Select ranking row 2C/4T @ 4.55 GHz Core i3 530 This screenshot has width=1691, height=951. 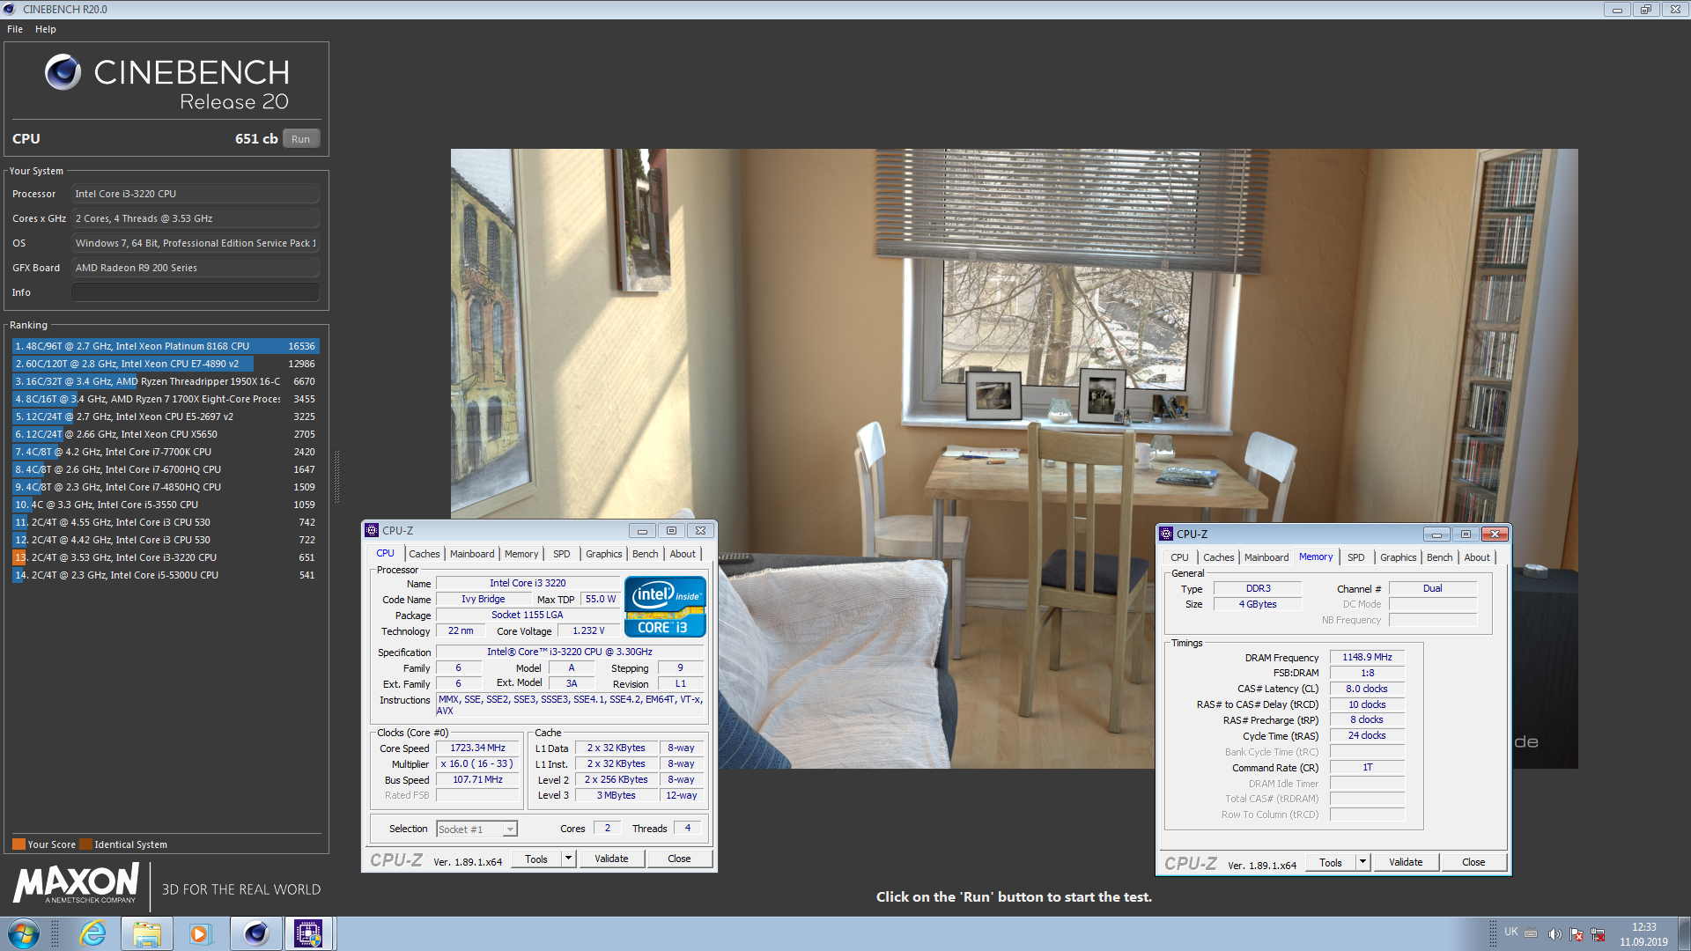click(166, 522)
